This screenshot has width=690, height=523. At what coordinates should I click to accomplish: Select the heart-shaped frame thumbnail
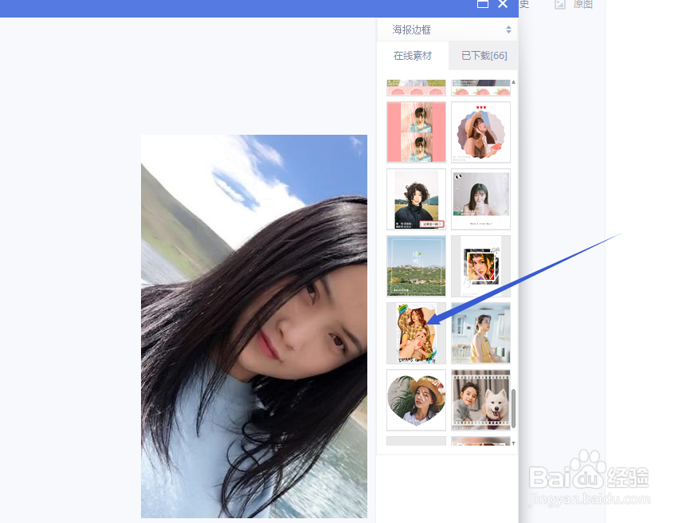pyautogui.click(x=416, y=399)
